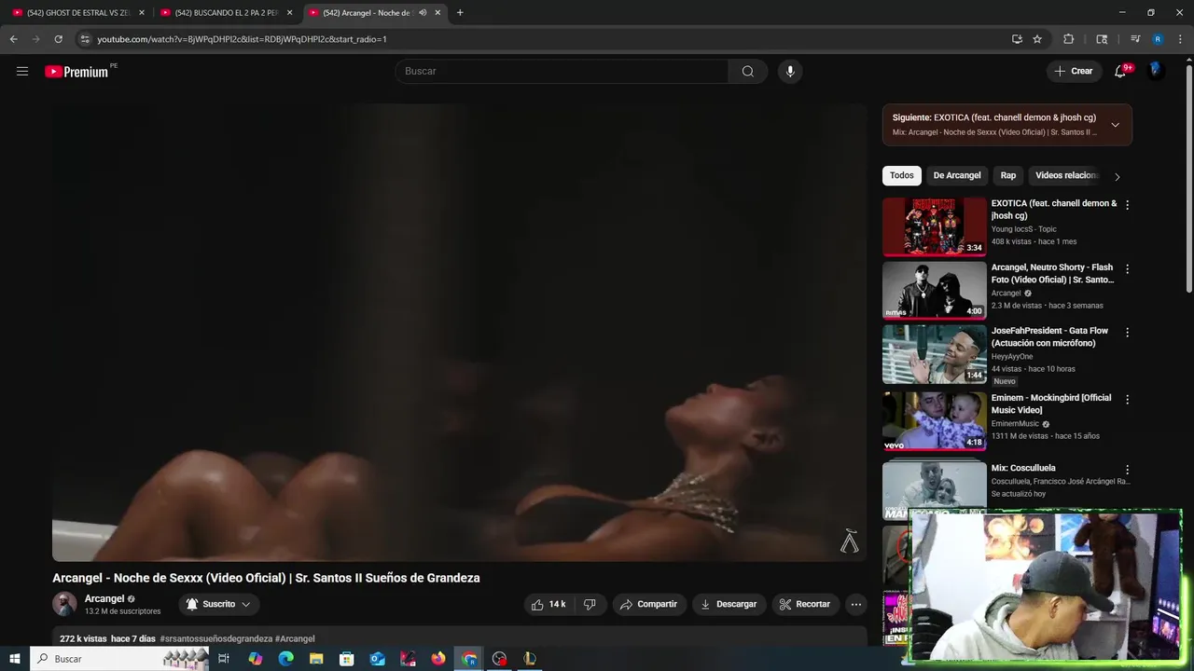Viewport: 1194px width, 671px height.
Task: Close the GHOST DE ESTRAL tab
Action: [x=142, y=13]
